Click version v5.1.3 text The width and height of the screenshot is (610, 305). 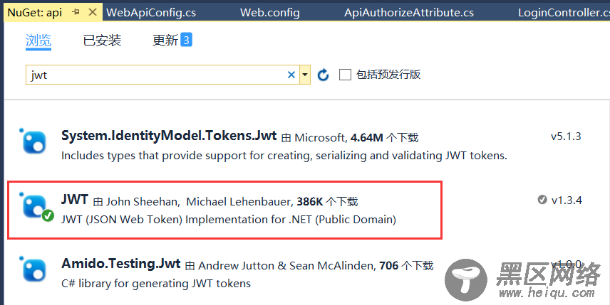click(x=566, y=137)
